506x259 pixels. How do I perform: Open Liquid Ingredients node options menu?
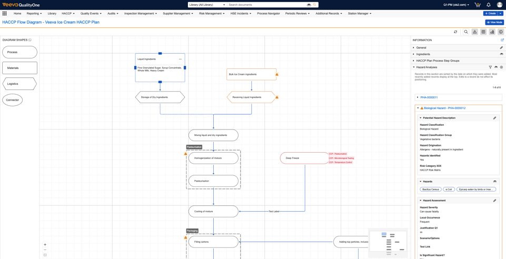click(x=180, y=59)
